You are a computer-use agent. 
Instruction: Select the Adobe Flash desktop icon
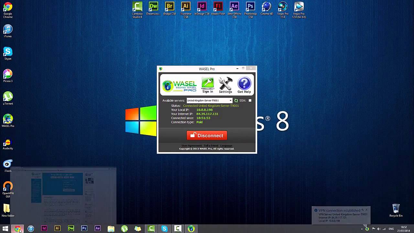point(218,9)
